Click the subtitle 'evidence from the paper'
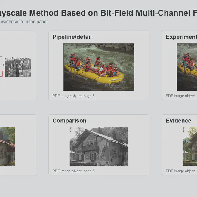The image size is (197, 197). click(24, 22)
